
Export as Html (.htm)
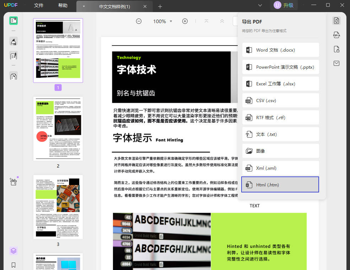pyautogui.click(x=280, y=185)
